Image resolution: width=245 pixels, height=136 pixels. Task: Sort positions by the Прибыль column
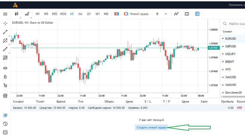[227, 101]
